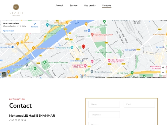Click the Google logo on the map
The height and width of the screenshot is (125, 167).
coord(83,75)
